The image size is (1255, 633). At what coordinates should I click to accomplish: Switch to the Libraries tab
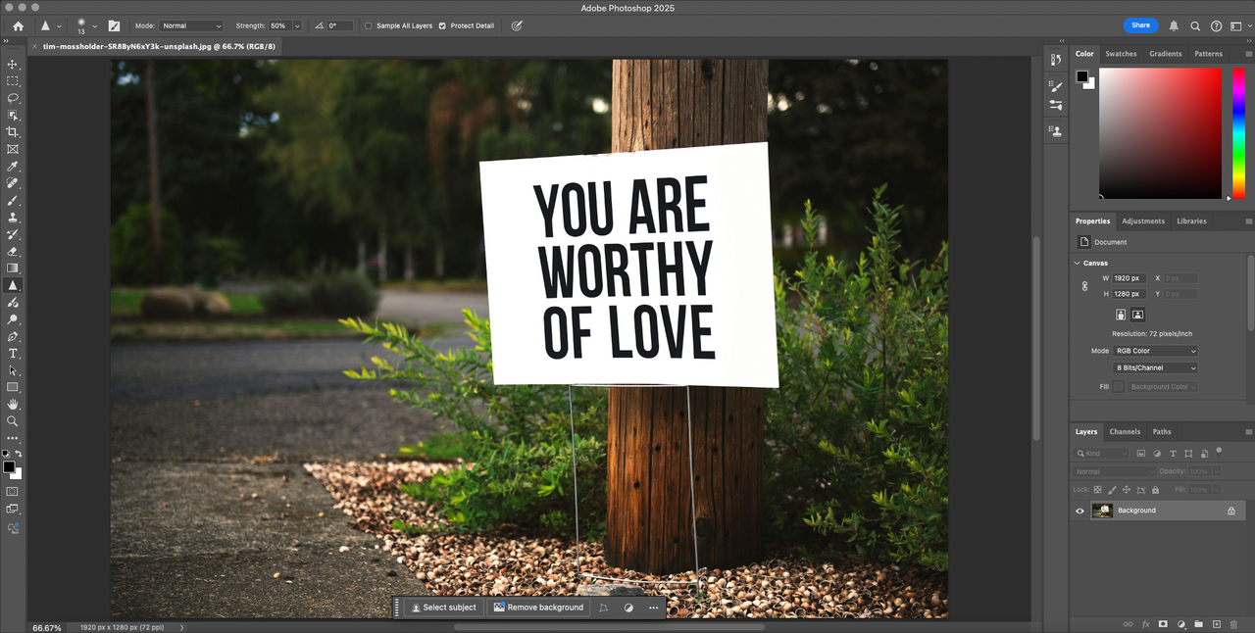click(x=1191, y=221)
